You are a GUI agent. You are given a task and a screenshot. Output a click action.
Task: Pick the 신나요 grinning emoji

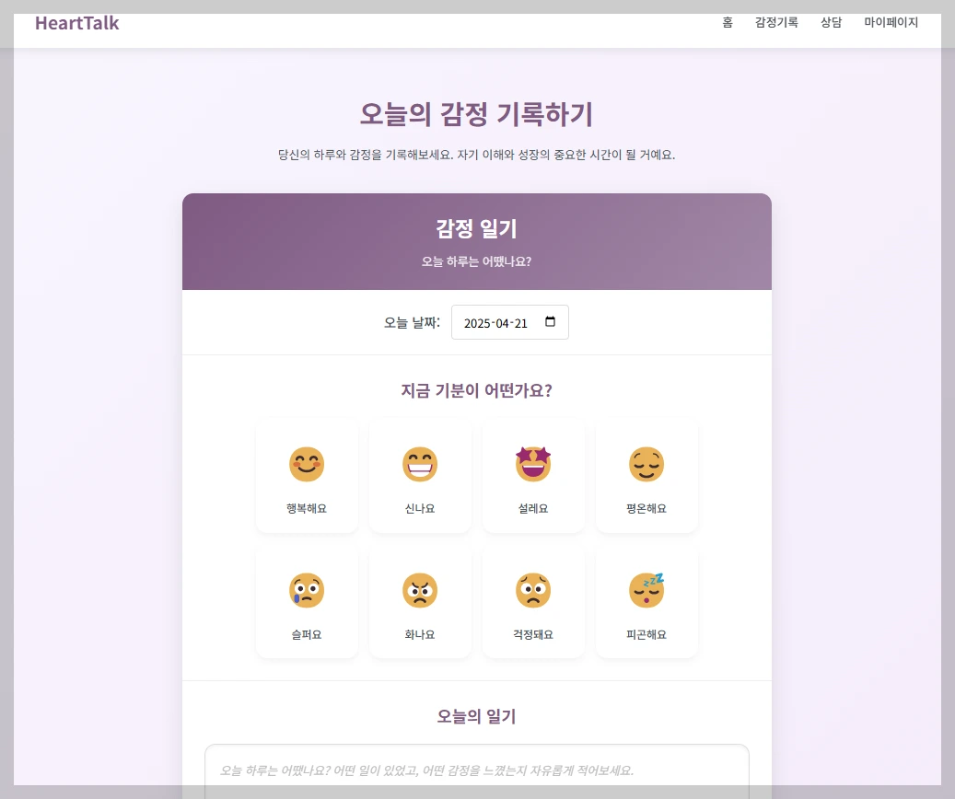coord(420,465)
